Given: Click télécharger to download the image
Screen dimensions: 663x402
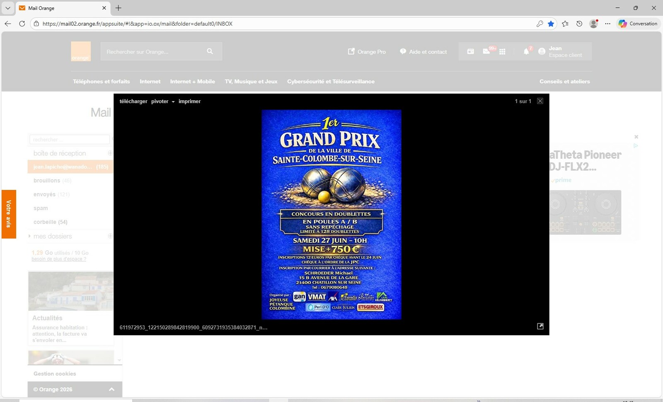Looking at the screenshot, I should 133,101.
